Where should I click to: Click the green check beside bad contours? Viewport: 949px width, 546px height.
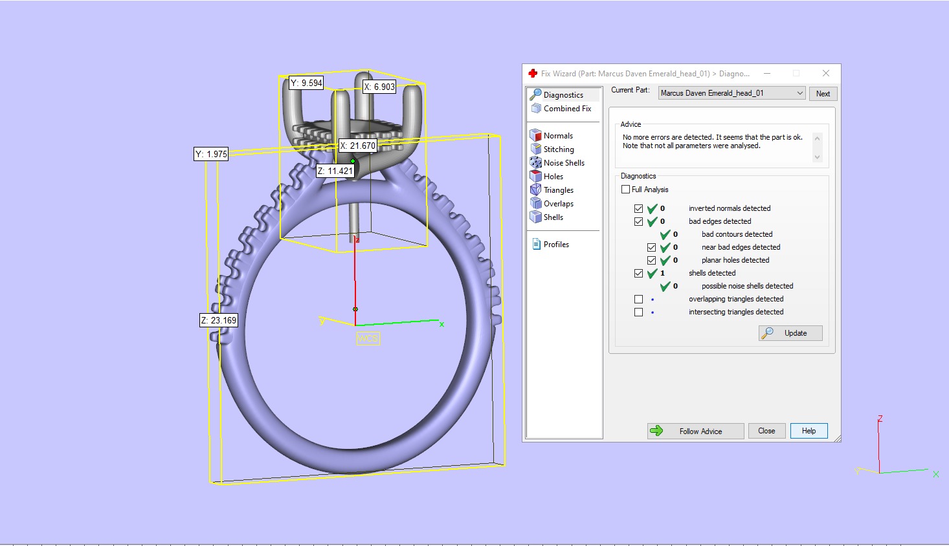tap(665, 234)
